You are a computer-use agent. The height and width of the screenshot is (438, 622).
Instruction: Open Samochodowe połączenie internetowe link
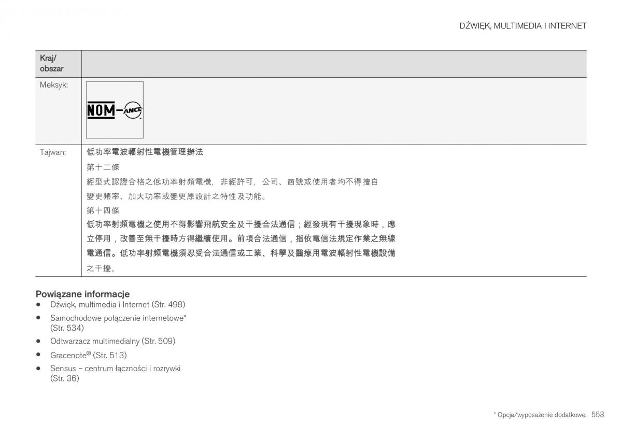tap(118, 323)
